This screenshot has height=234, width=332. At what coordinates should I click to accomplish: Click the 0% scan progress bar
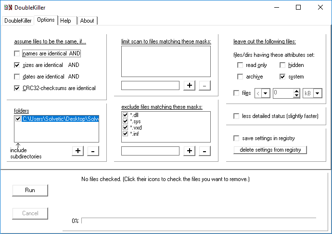click(199, 221)
